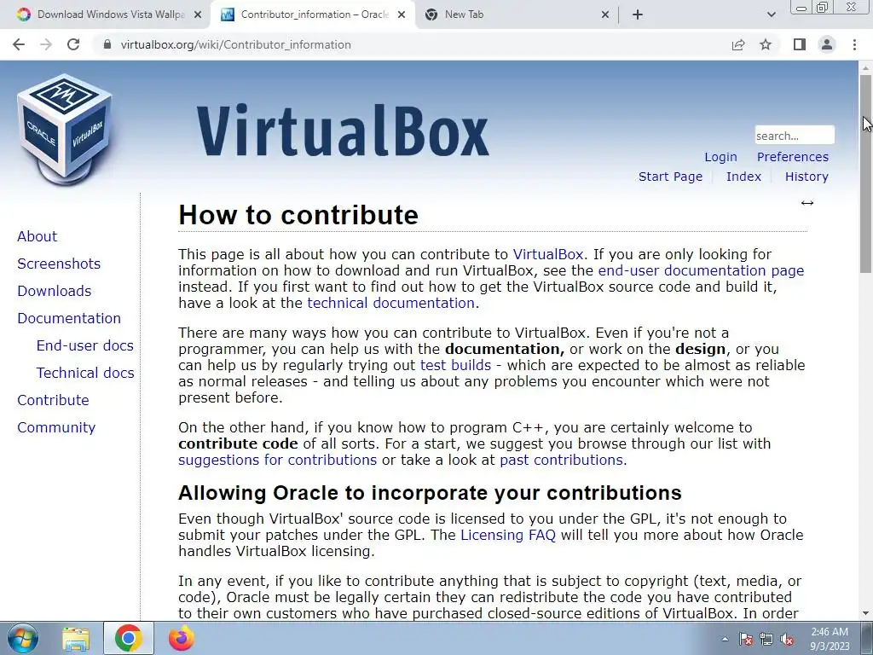The image size is (873, 655).
Task: Reload the current page
Action: (73, 44)
